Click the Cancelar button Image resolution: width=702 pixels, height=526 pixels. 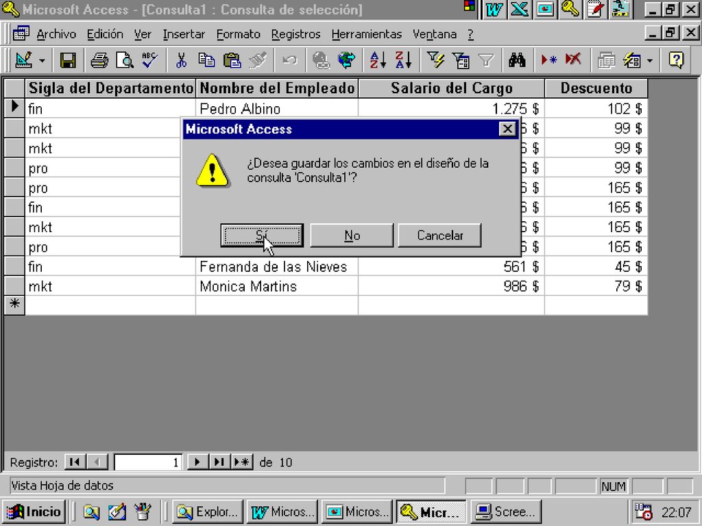click(x=439, y=236)
